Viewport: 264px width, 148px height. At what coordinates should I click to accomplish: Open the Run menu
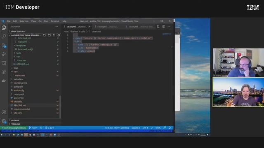pos(46,21)
